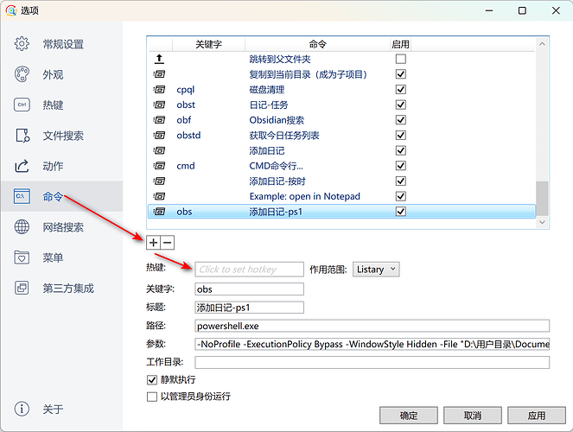Click the minus button to remove command

[168, 243]
